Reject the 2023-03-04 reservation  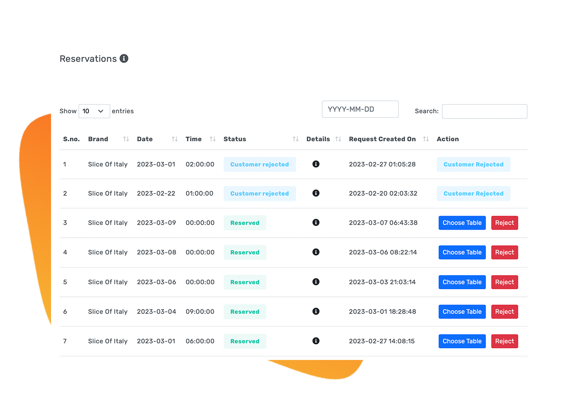click(x=504, y=312)
